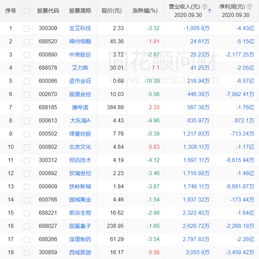
Task: Click stock code 300309
Action: click(48, 28)
